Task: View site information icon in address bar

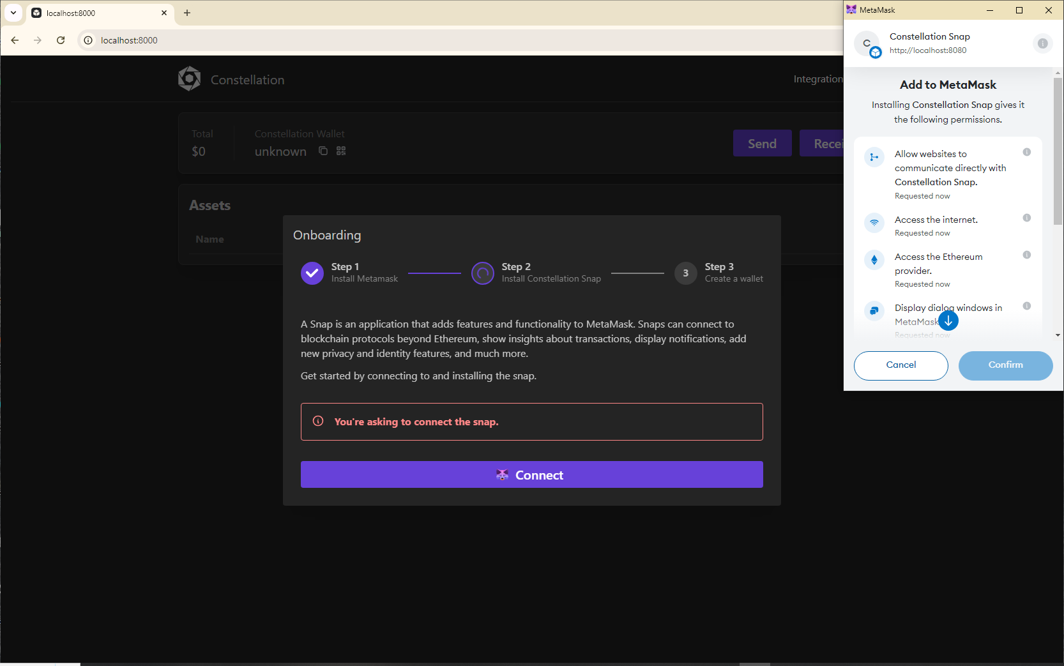Action: pyautogui.click(x=88, y=40)
